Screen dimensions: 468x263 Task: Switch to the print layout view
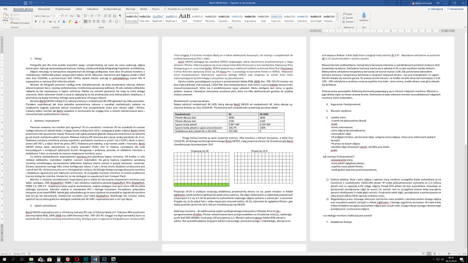[x=429, y=254]
